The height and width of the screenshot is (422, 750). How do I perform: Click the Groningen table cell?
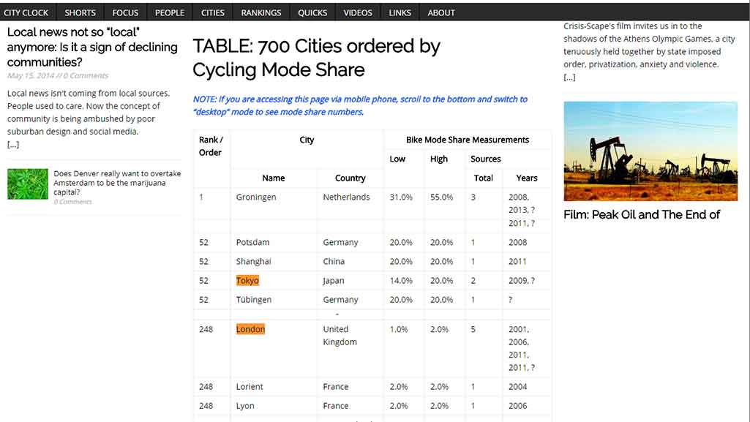(x=256, y=197)
